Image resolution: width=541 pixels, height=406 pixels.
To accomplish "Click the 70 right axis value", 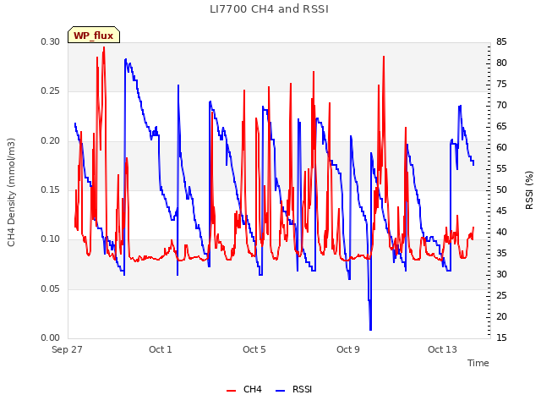I will coord(501,105).
